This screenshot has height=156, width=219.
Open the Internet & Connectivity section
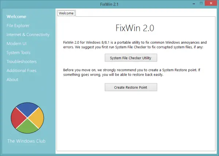point(28,35)
